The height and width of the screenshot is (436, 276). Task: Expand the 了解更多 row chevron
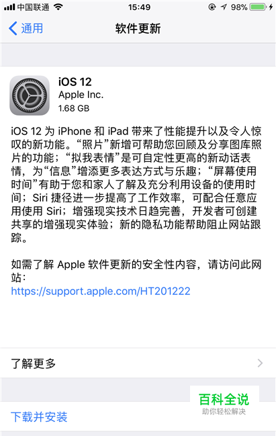tap(260, 363)
